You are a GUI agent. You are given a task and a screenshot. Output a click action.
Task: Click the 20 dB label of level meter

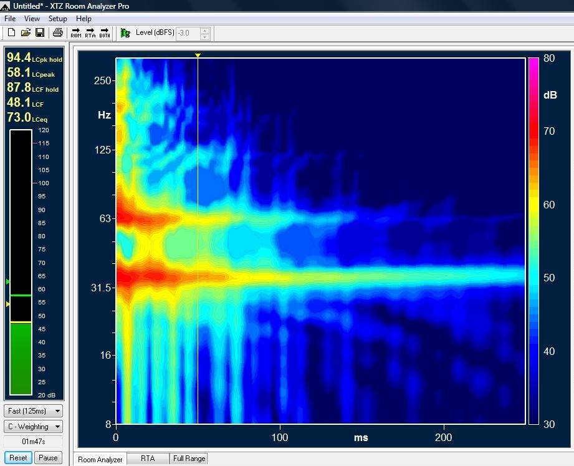pyautogui.click(x=47, y=395)
